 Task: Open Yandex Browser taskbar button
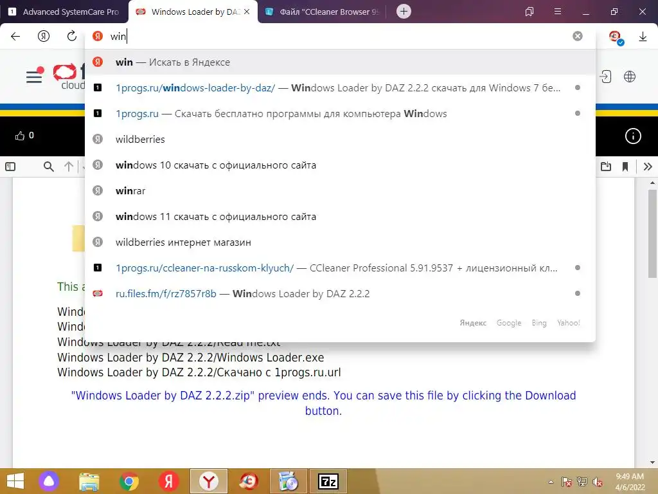[x=209, y=481]
